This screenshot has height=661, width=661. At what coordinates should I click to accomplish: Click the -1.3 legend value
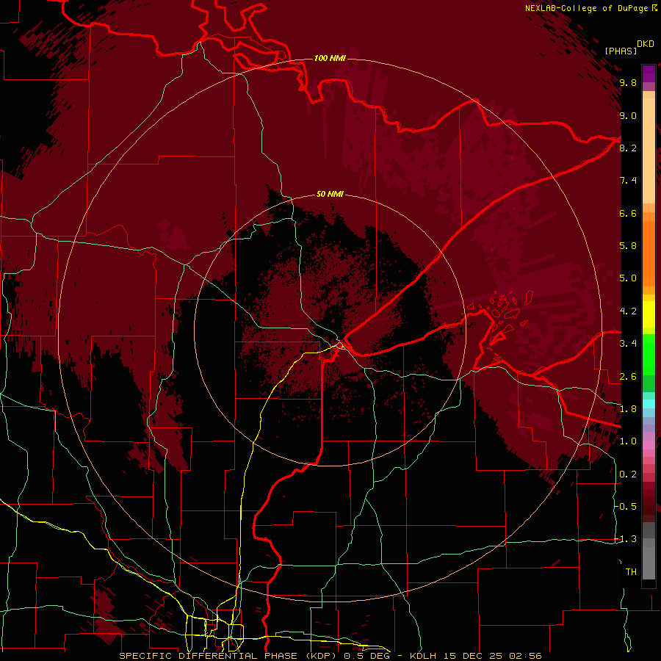pos(626,539)
